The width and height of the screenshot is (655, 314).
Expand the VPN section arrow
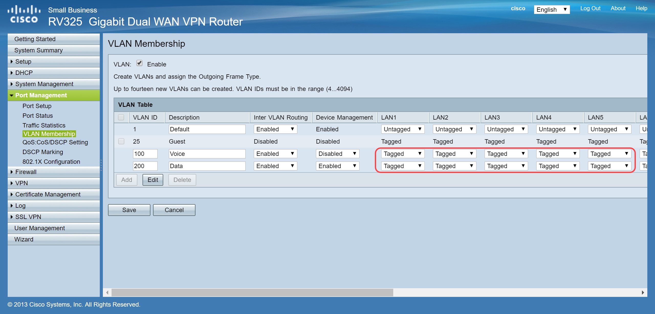point(12,183)
